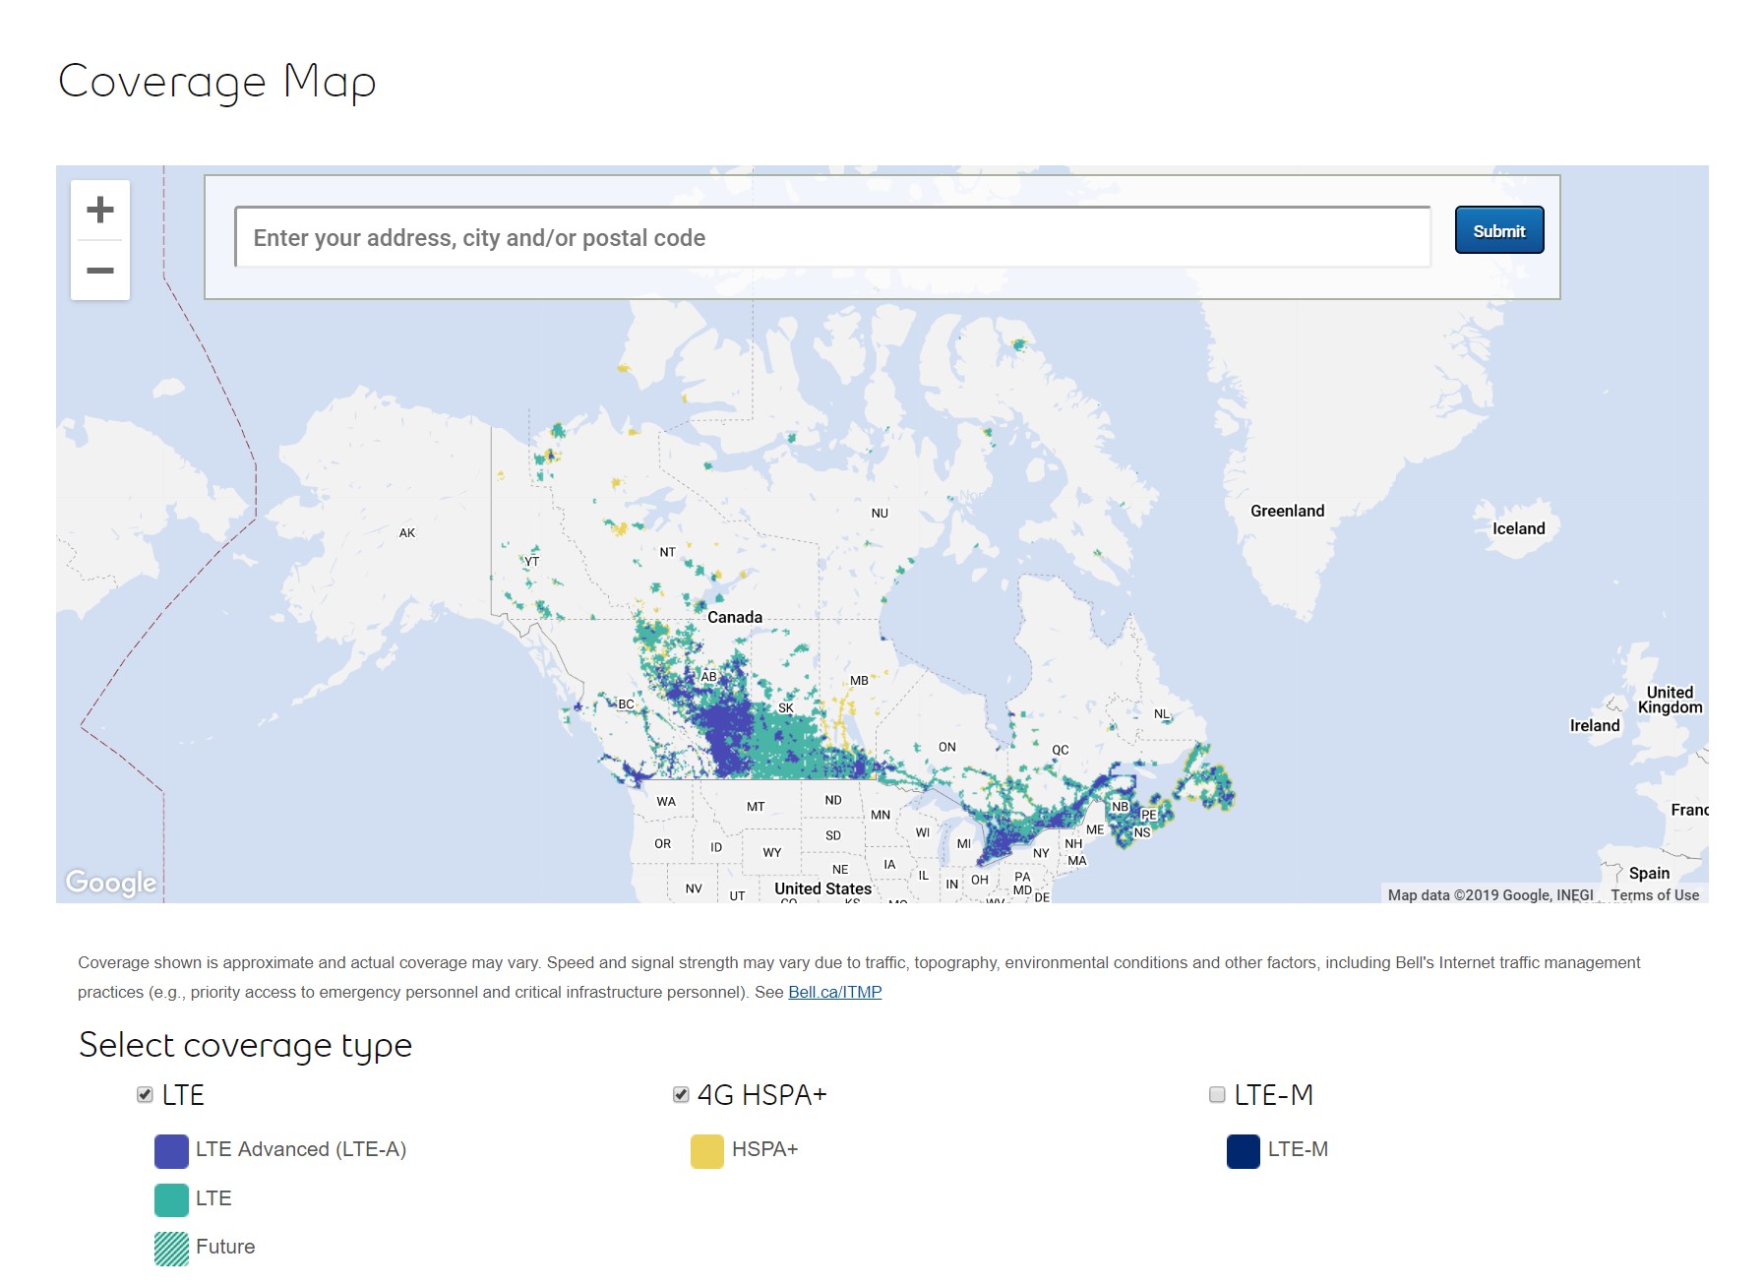The width and height of the screenshot is (1763, 1285).
Task: Enable the LTE-M coverage checkbox
Action: (x=1217, y=1094)
